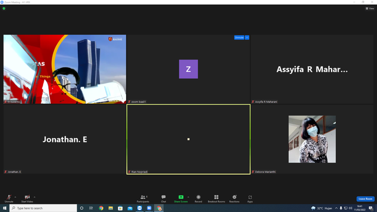Screen dimensions: 377x212
Task: Open the Participants panel
Action: tap(143, 198)
